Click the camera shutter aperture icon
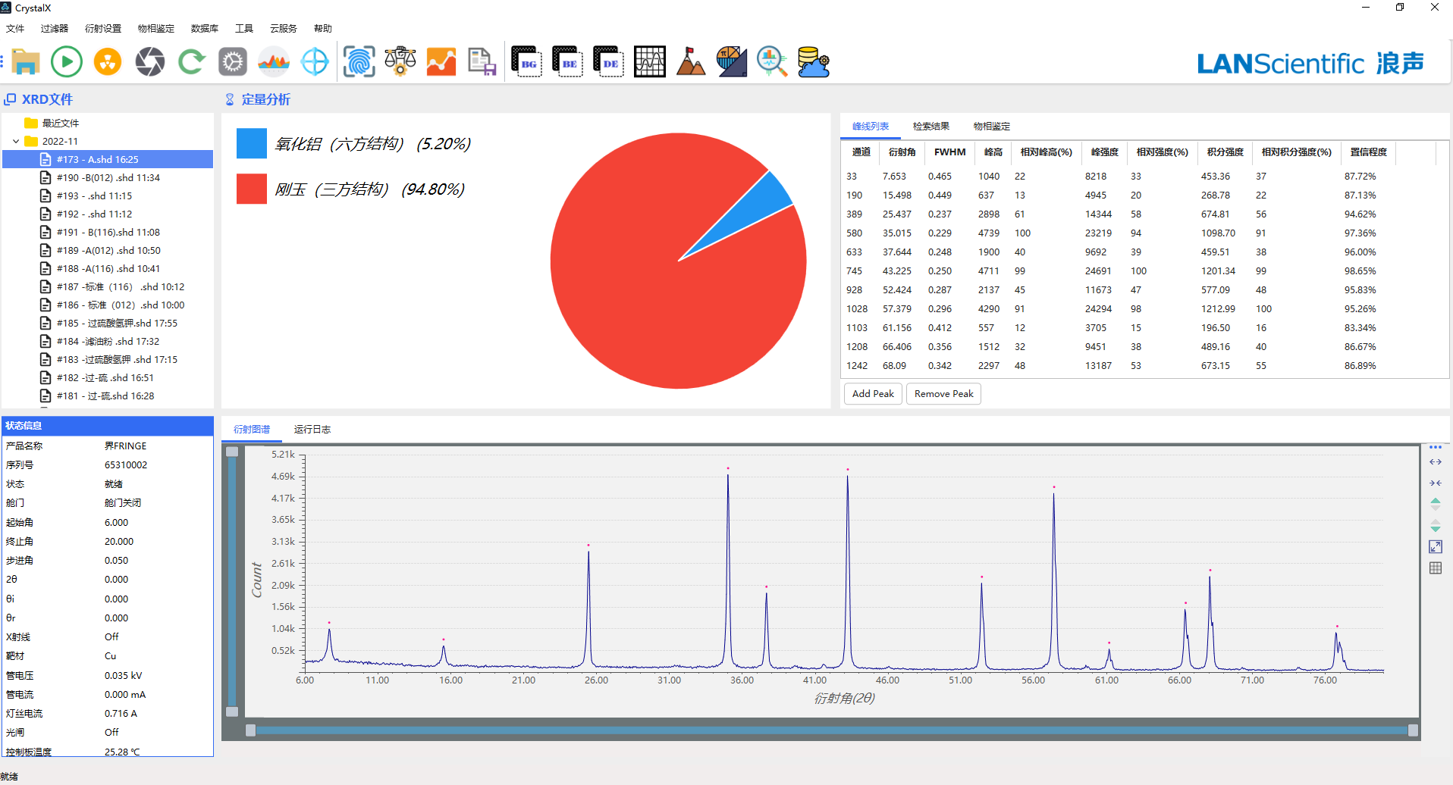1453x785 pixels. (150, 61)
